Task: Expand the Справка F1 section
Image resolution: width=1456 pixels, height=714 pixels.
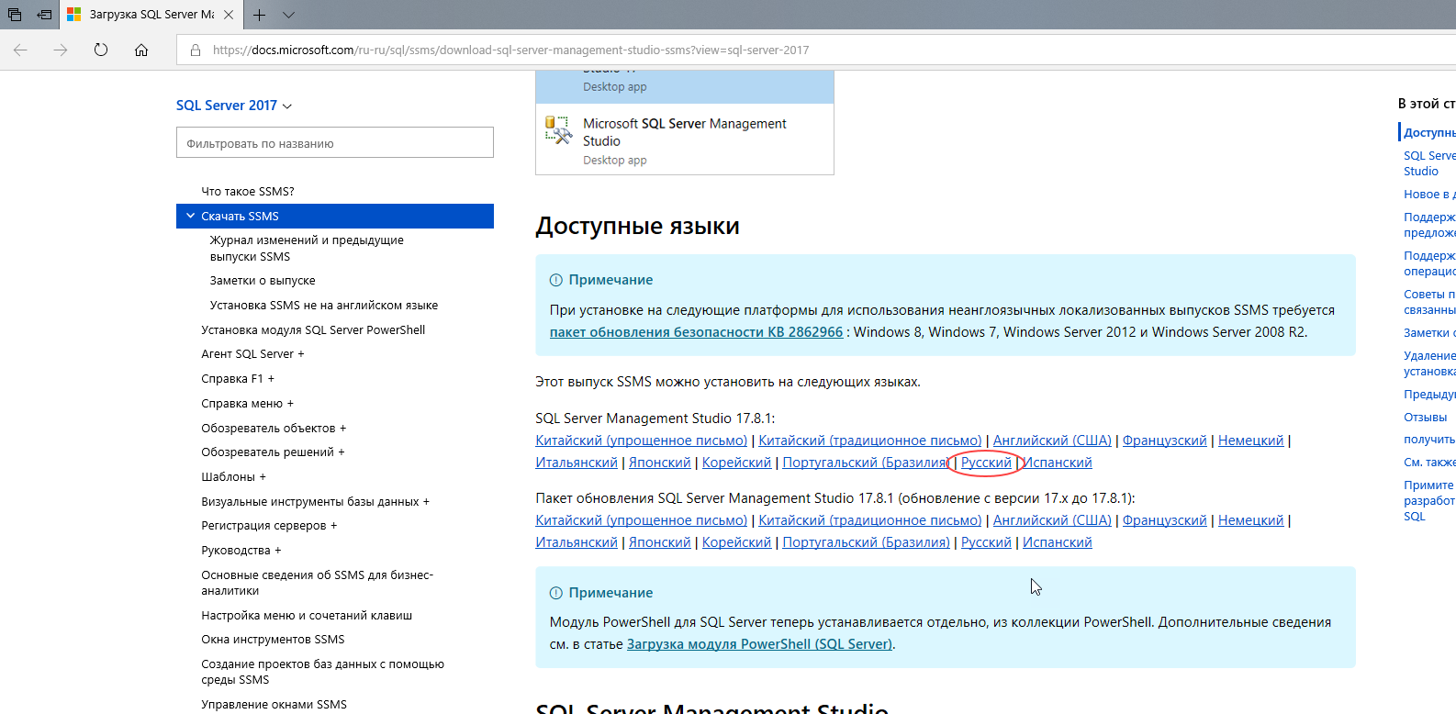Action: pos(238,378)
